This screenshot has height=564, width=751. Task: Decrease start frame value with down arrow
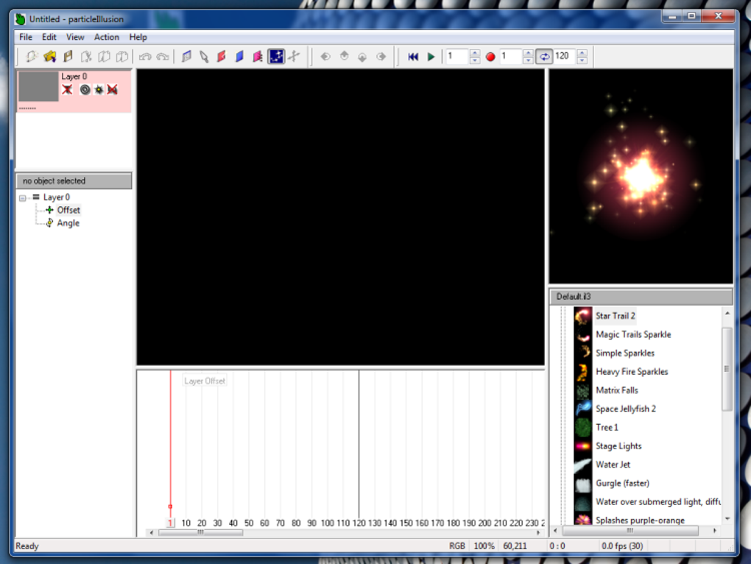tap(528, 60)
